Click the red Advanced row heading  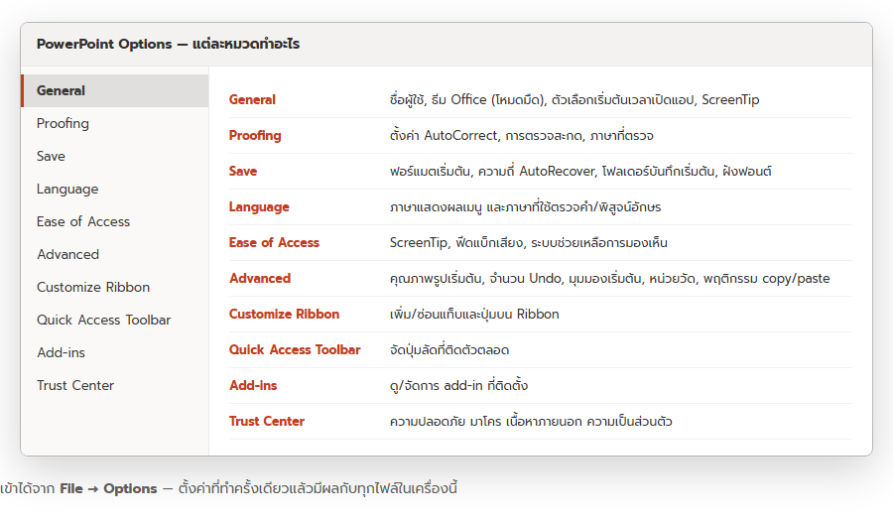(260, 279)
